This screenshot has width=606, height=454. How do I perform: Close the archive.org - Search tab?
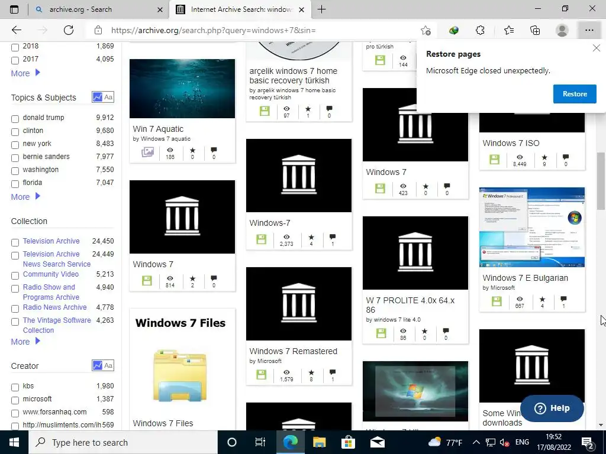pos(160,9)
